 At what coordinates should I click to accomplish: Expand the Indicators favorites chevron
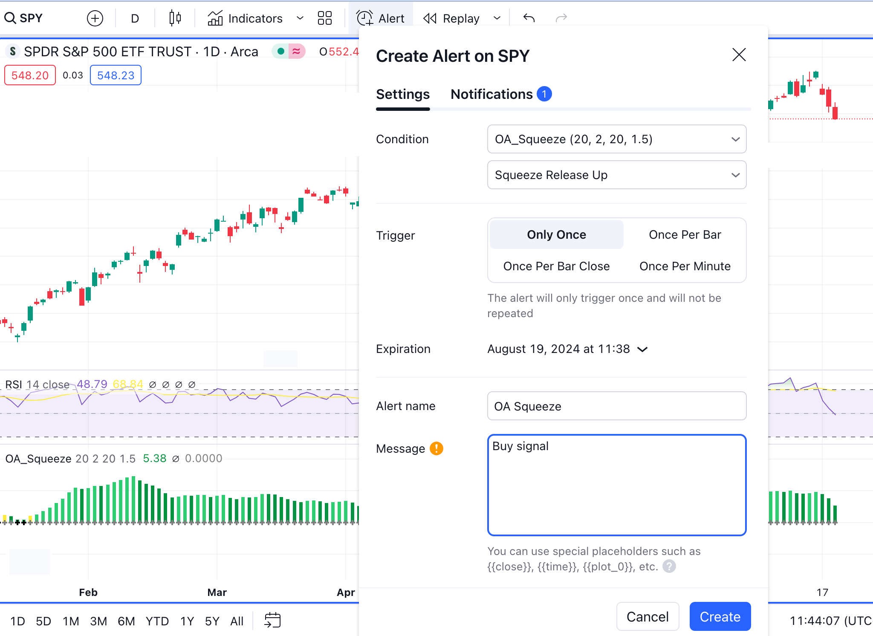click(300, 18)
